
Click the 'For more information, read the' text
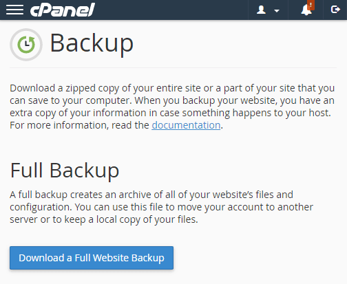click(x=79, y=125)
